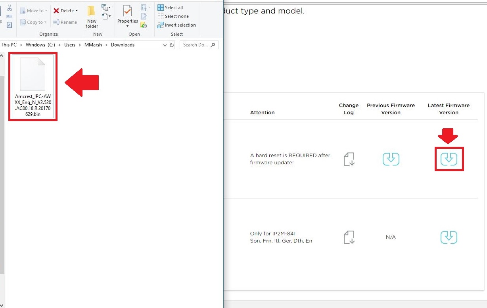
Task: Open the Delete dropdown arrow
Action: coord(77,11)
